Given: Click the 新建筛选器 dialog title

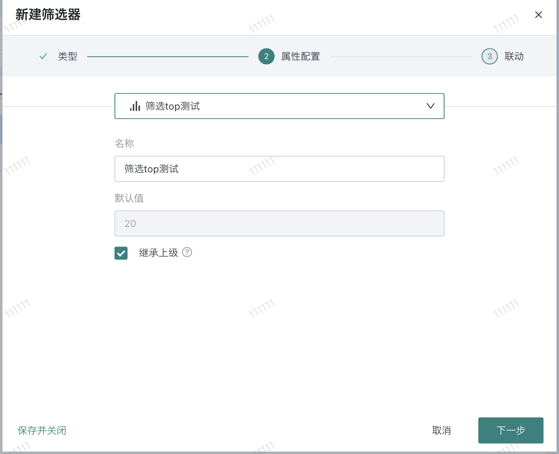Looking at the screenshot, I should 48,15.
